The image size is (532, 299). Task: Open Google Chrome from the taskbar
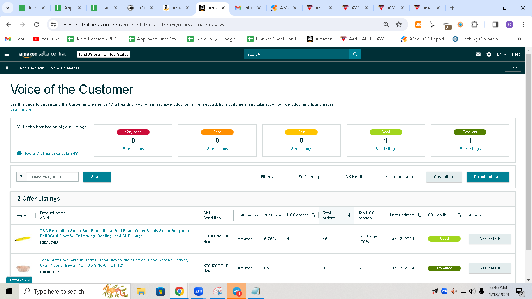tap(179, 291)
